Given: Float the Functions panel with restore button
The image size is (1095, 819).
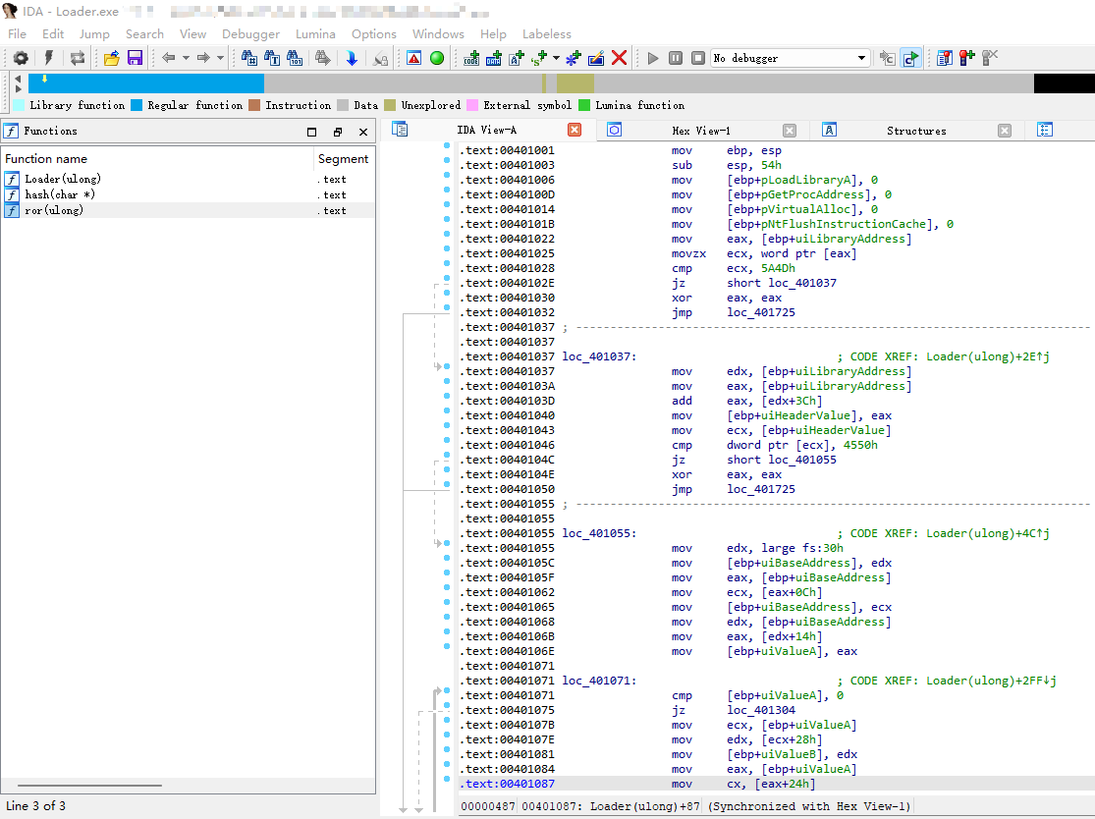Looking at the screenshot, I should 338,132.
